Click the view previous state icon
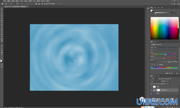The height and width of the screenshot is (108, 180). [x=169, y=73]
